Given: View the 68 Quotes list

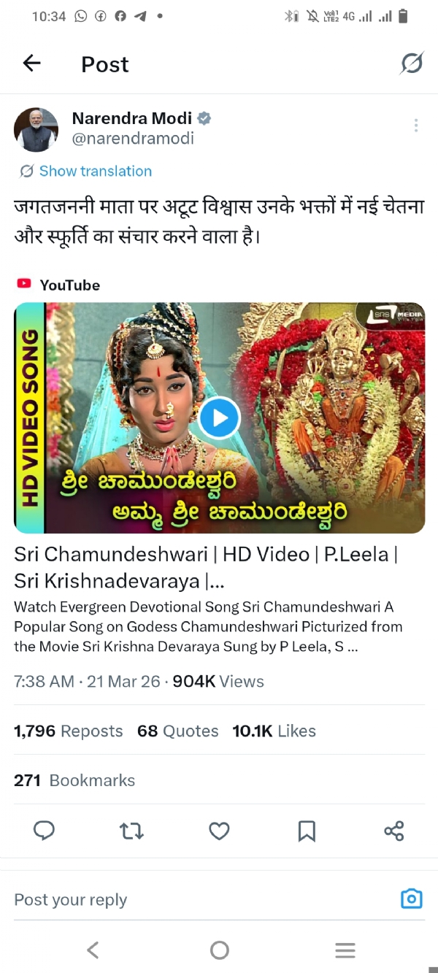Looking at the screenshot, I should 178,731.
